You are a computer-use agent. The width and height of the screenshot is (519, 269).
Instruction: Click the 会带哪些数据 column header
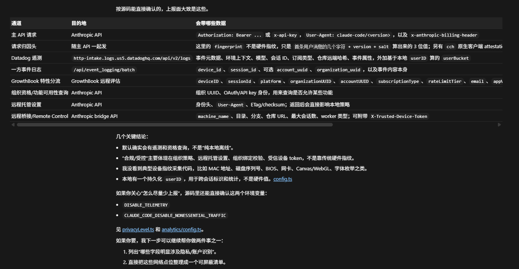coord(211,23)
